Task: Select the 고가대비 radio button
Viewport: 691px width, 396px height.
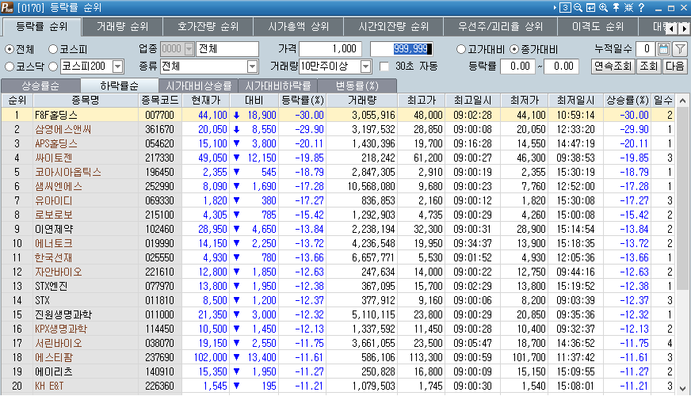Action: [x=461, y=49]
